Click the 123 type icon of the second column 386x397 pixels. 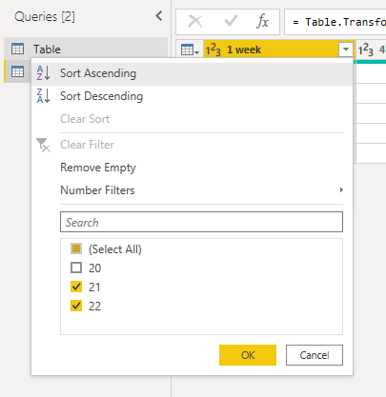point(366,50)
